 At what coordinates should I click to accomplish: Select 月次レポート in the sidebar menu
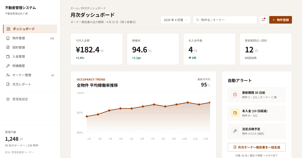(22, 84)
